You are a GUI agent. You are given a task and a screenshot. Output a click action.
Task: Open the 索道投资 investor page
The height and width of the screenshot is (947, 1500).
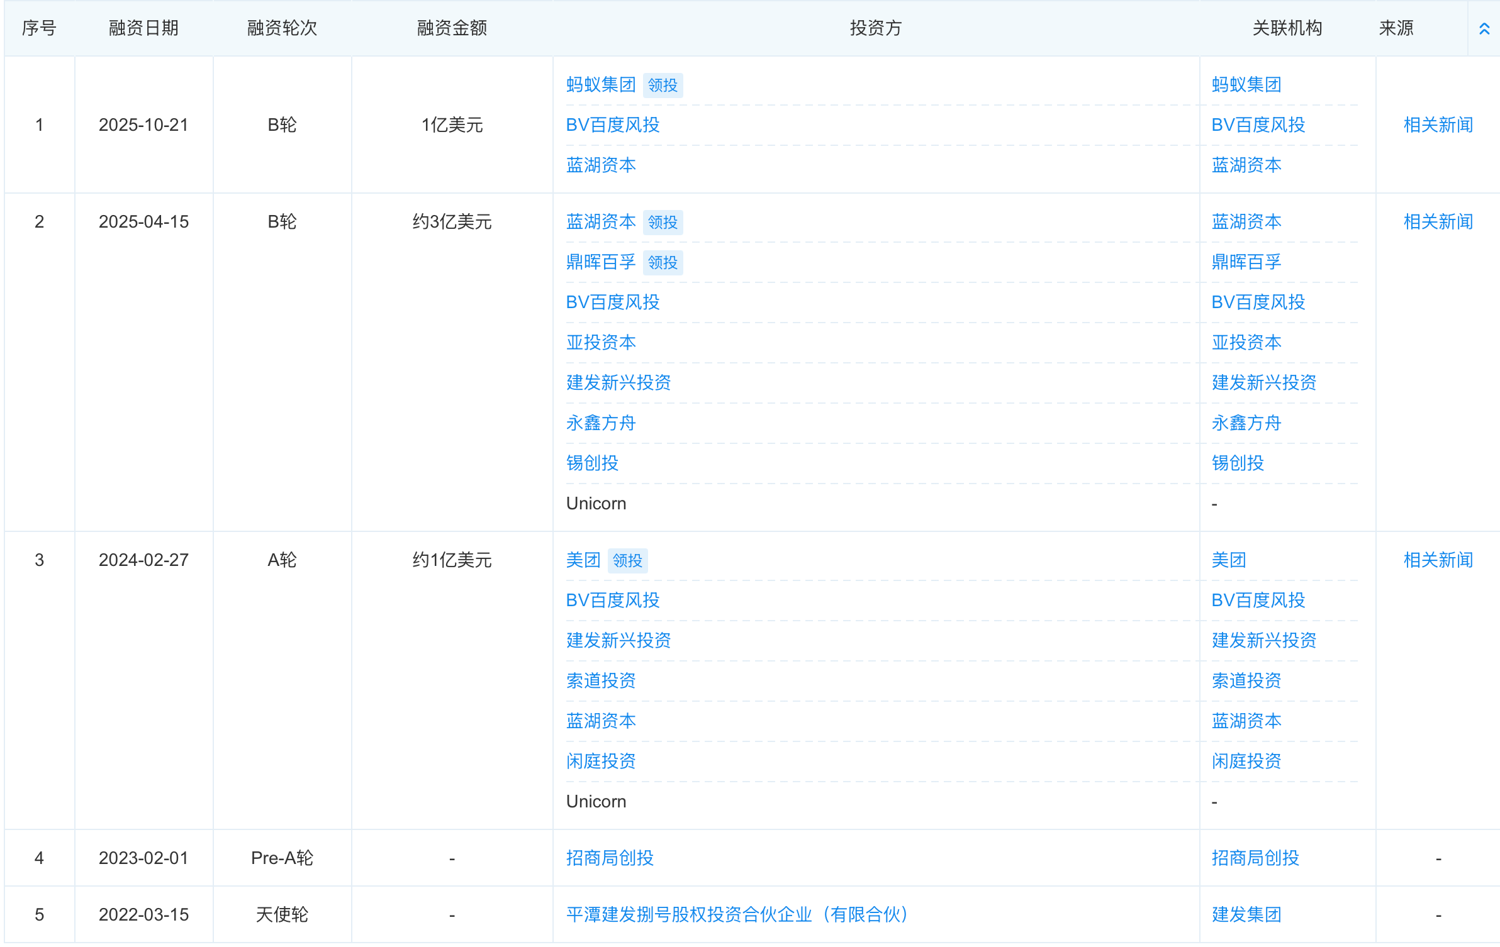click(601, 681)
